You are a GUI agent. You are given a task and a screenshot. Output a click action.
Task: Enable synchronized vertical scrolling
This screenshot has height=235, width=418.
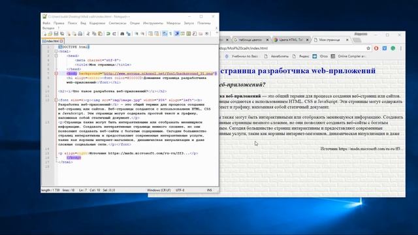click(151, 33)
